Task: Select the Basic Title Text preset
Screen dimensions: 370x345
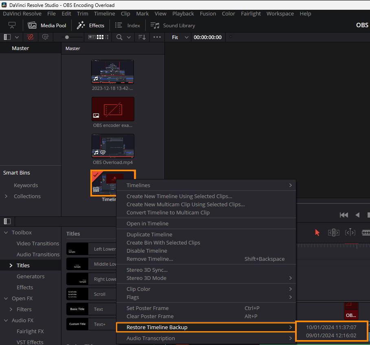Action: pyautogui.click(x=91, y=309)
